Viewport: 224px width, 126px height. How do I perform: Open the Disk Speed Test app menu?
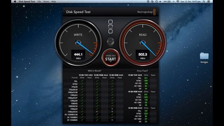pyautogui.click(x=27, y=1)
